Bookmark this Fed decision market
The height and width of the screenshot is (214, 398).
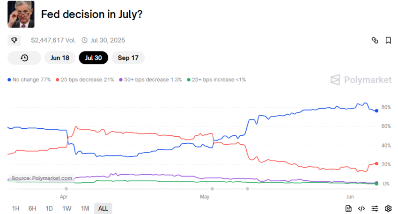tap(388, 40)
